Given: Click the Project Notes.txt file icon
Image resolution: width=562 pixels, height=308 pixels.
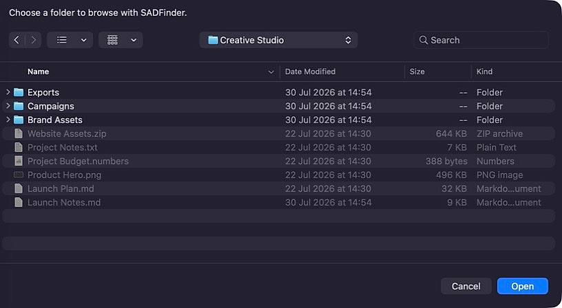Looking at the screenshot, I should (19, 147).
